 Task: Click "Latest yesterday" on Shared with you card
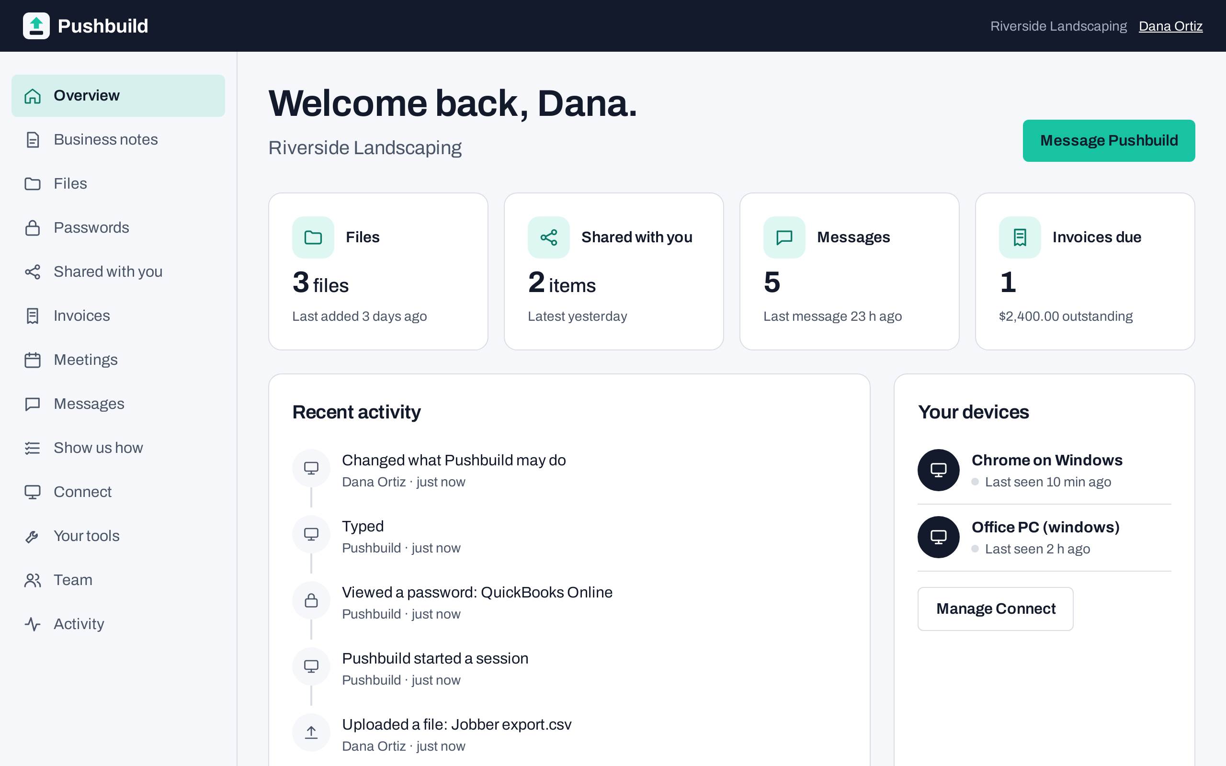click(578, 316)
